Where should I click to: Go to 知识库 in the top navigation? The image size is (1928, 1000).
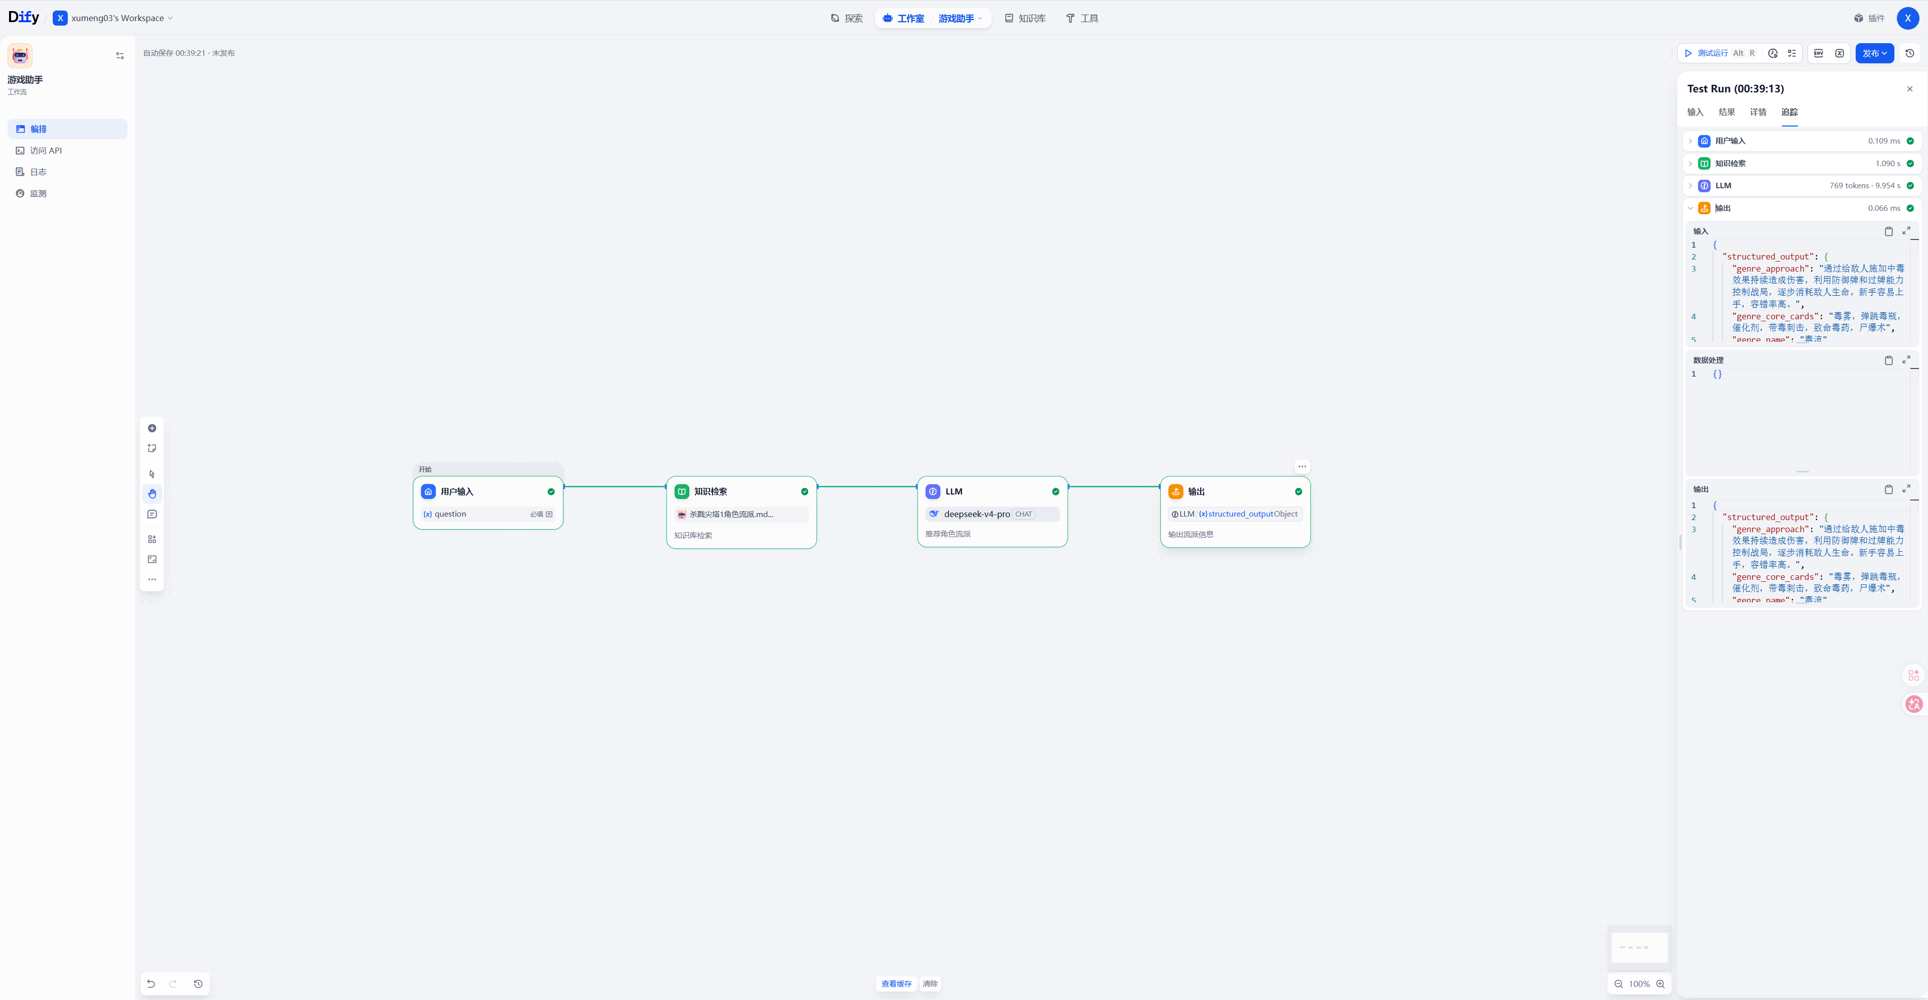pos(1025,18)
